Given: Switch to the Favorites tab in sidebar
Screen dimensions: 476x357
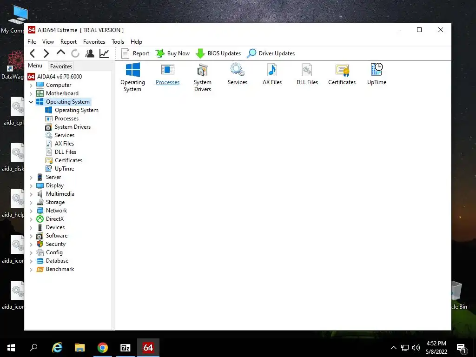Looking at the screenshot, I should pos(61,66).
